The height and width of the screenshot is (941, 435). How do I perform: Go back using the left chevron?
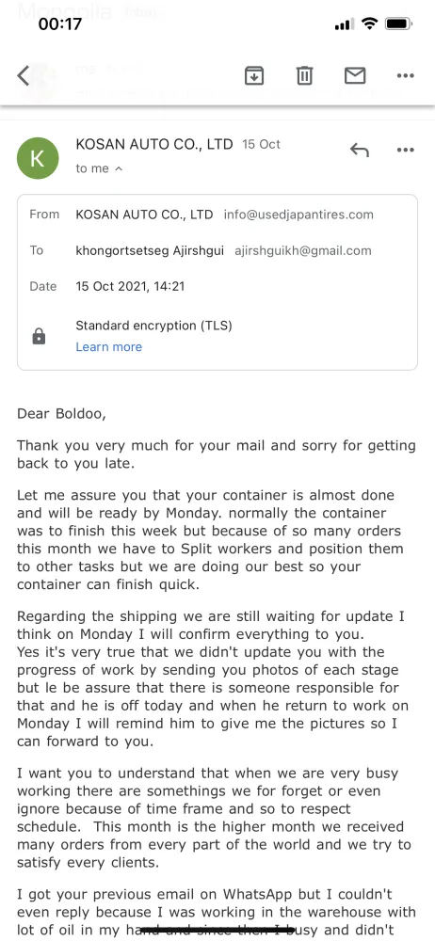coord(24,75)
